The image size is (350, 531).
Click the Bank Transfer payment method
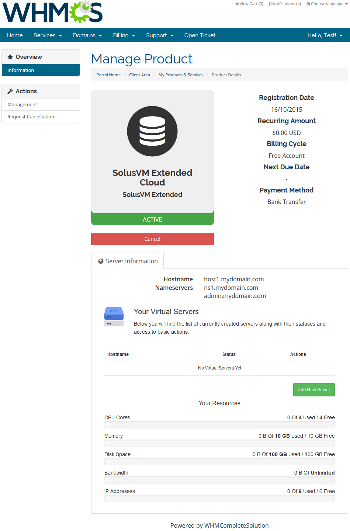(x=287, y=202)
